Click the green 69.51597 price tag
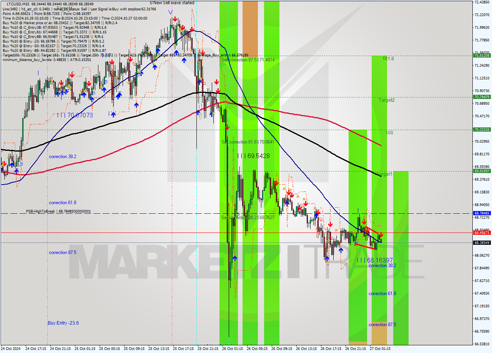The height and width of the screenshot is (353, 492). 482,171
